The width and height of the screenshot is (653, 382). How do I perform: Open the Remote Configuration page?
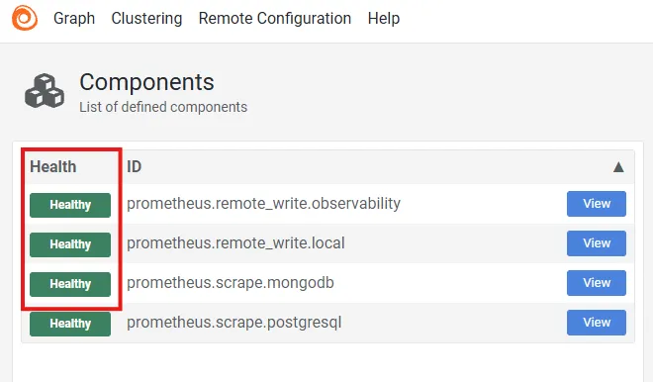coord(275,19)
